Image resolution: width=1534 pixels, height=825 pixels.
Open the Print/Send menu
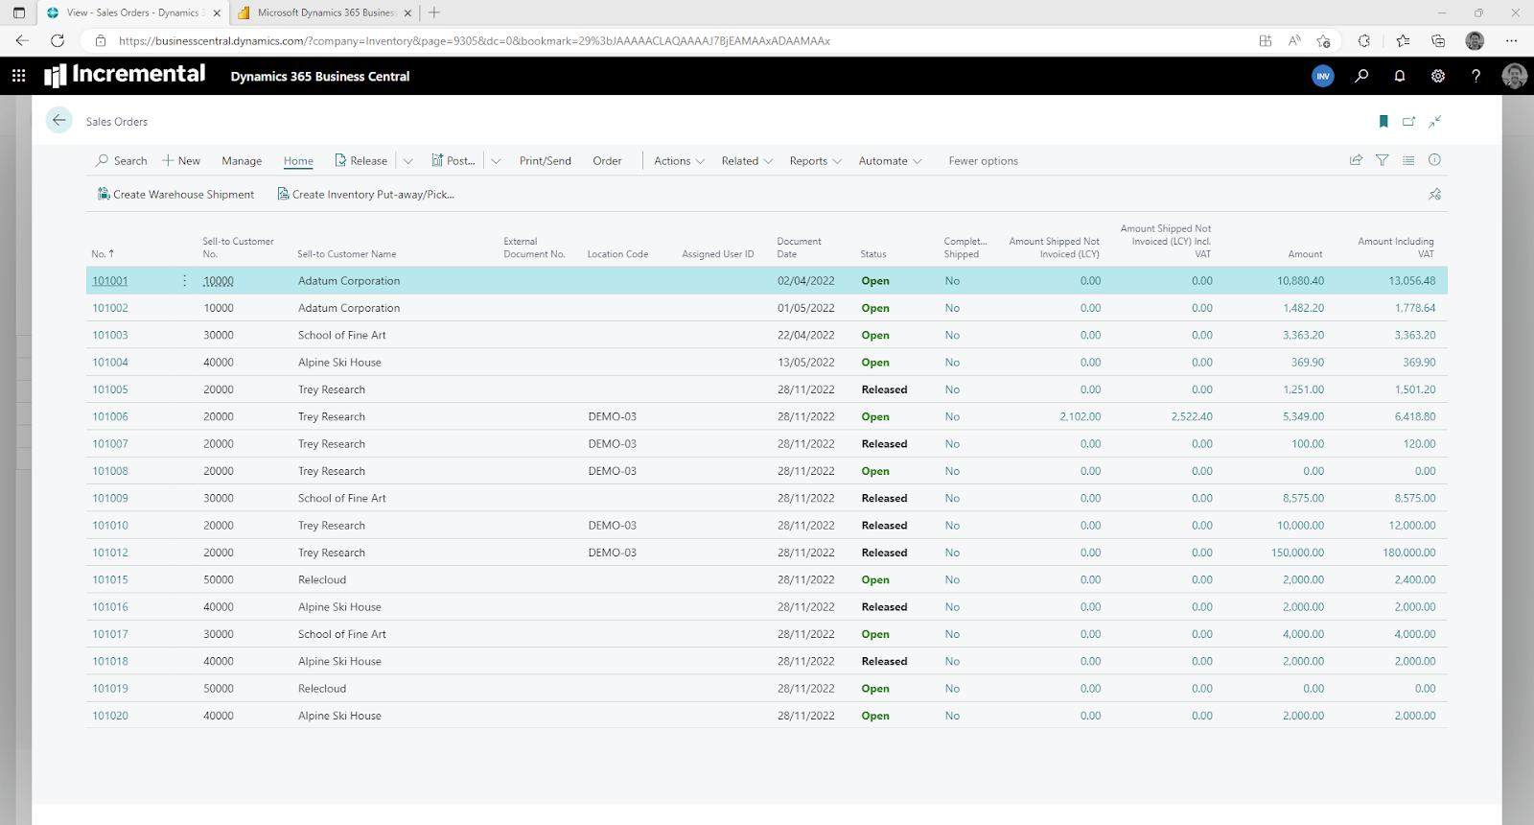(x=545, y=161)
